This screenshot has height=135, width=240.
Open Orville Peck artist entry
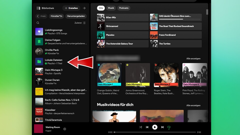[x=61, y=51]
